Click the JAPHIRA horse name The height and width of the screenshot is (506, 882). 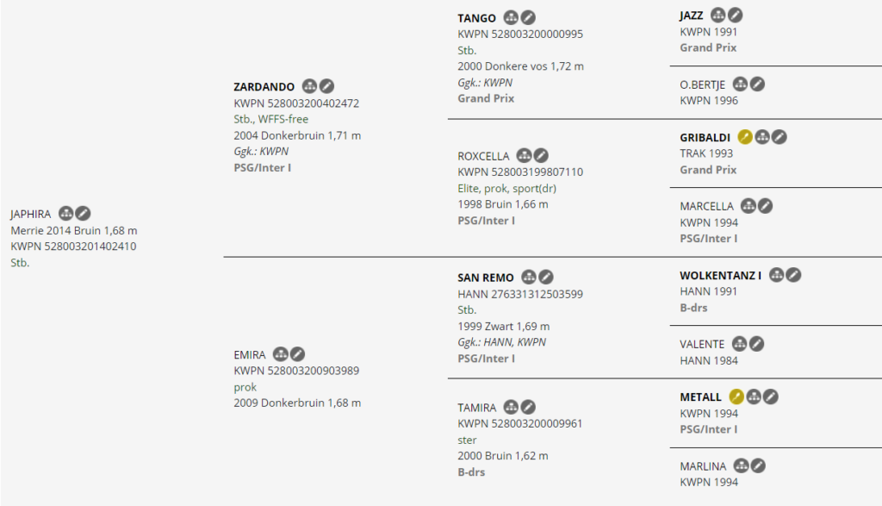[31, 214]
